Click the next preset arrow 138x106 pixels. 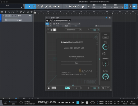pyautogui.click(x=58, y=24)
